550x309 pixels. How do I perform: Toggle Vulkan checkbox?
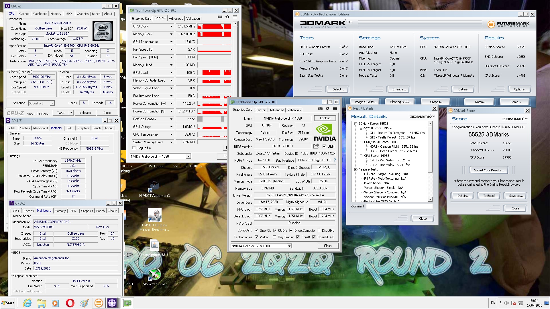[256, 237]
